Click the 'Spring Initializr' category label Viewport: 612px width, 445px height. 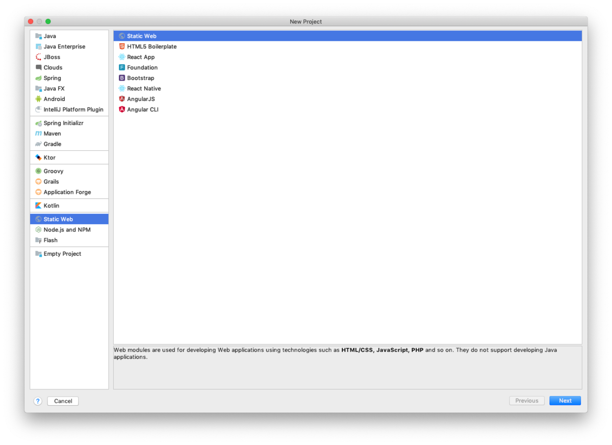click(x=64, y=123)
